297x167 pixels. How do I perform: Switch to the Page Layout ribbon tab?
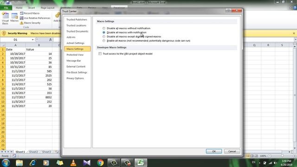pos(47,8)
